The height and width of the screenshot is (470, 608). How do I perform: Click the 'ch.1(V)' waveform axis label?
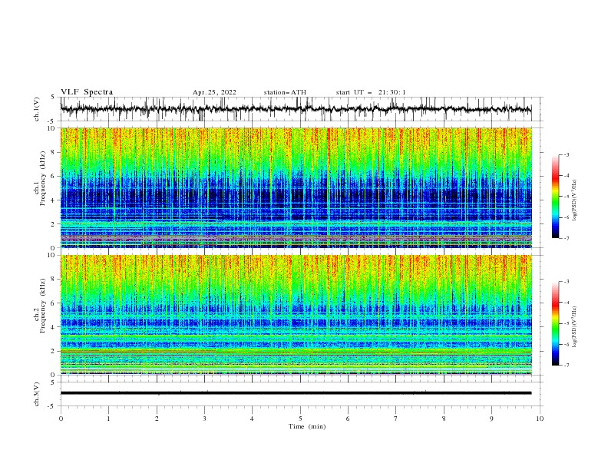pyautogui.click(x=37, y=109)
